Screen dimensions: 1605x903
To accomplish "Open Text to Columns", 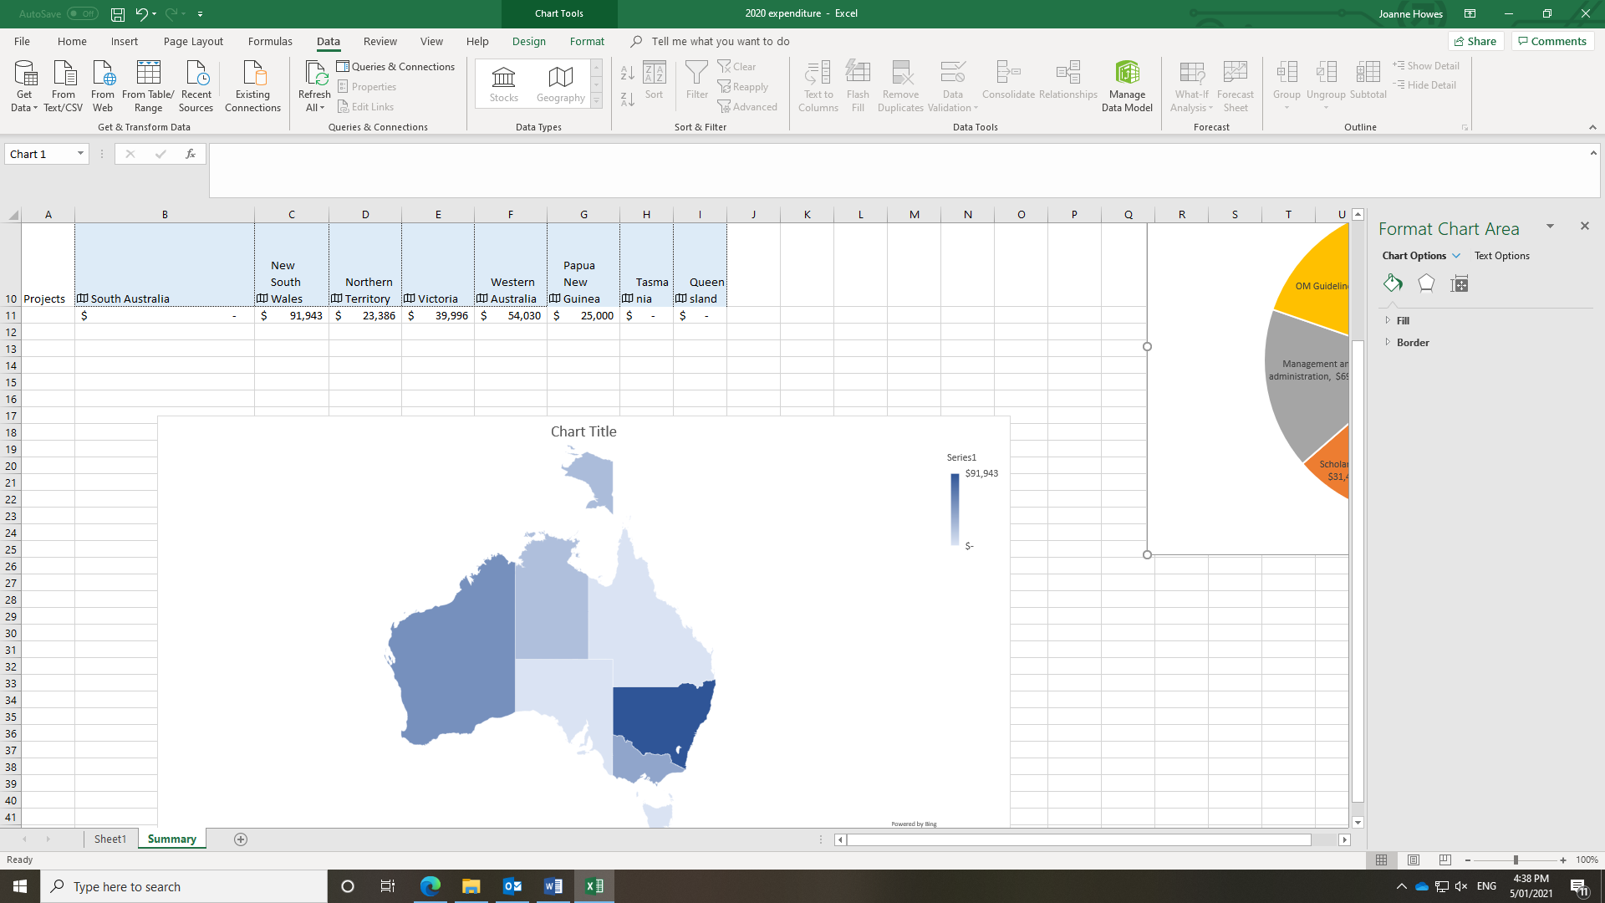I will click(x=818, y=86).
